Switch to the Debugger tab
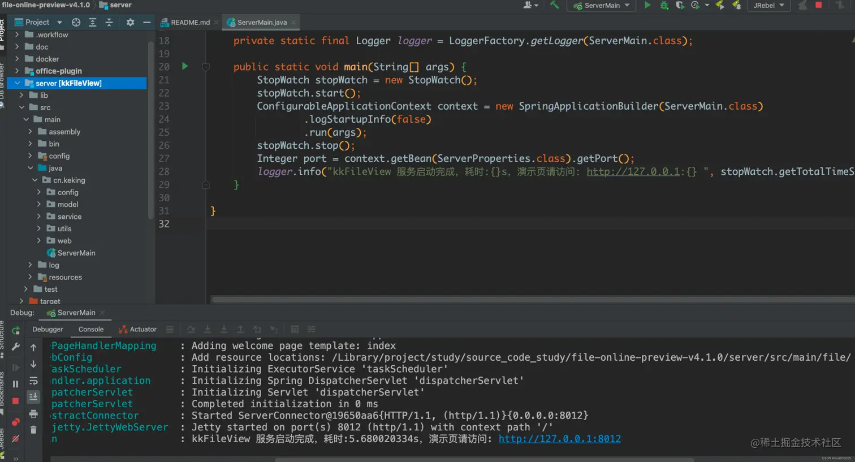Screen dimensions: 855x462 [47, 329]
